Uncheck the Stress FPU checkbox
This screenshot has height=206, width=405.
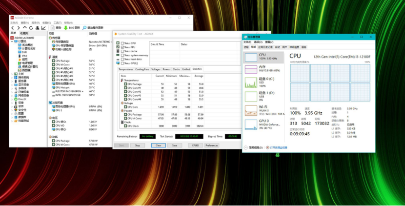click(x=122, y=47)
